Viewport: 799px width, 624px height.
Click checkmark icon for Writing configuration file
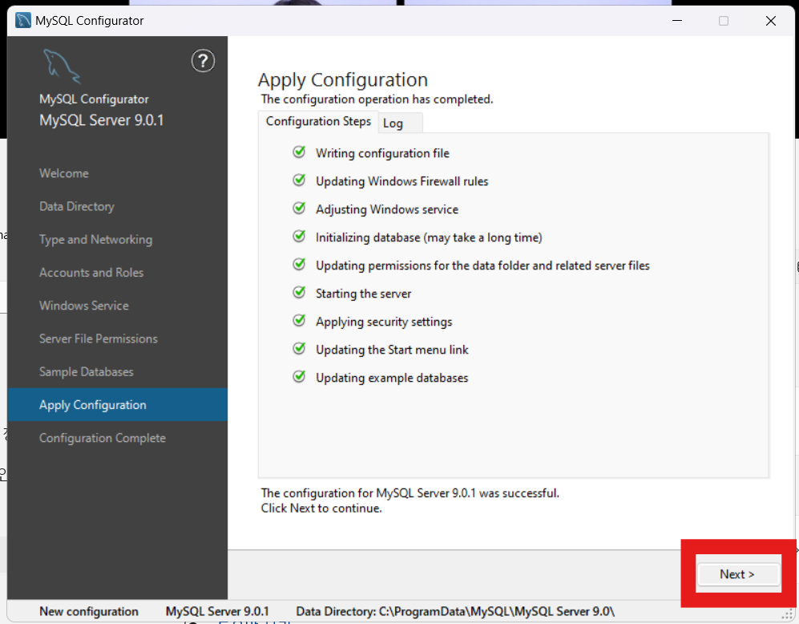[299, 152]
